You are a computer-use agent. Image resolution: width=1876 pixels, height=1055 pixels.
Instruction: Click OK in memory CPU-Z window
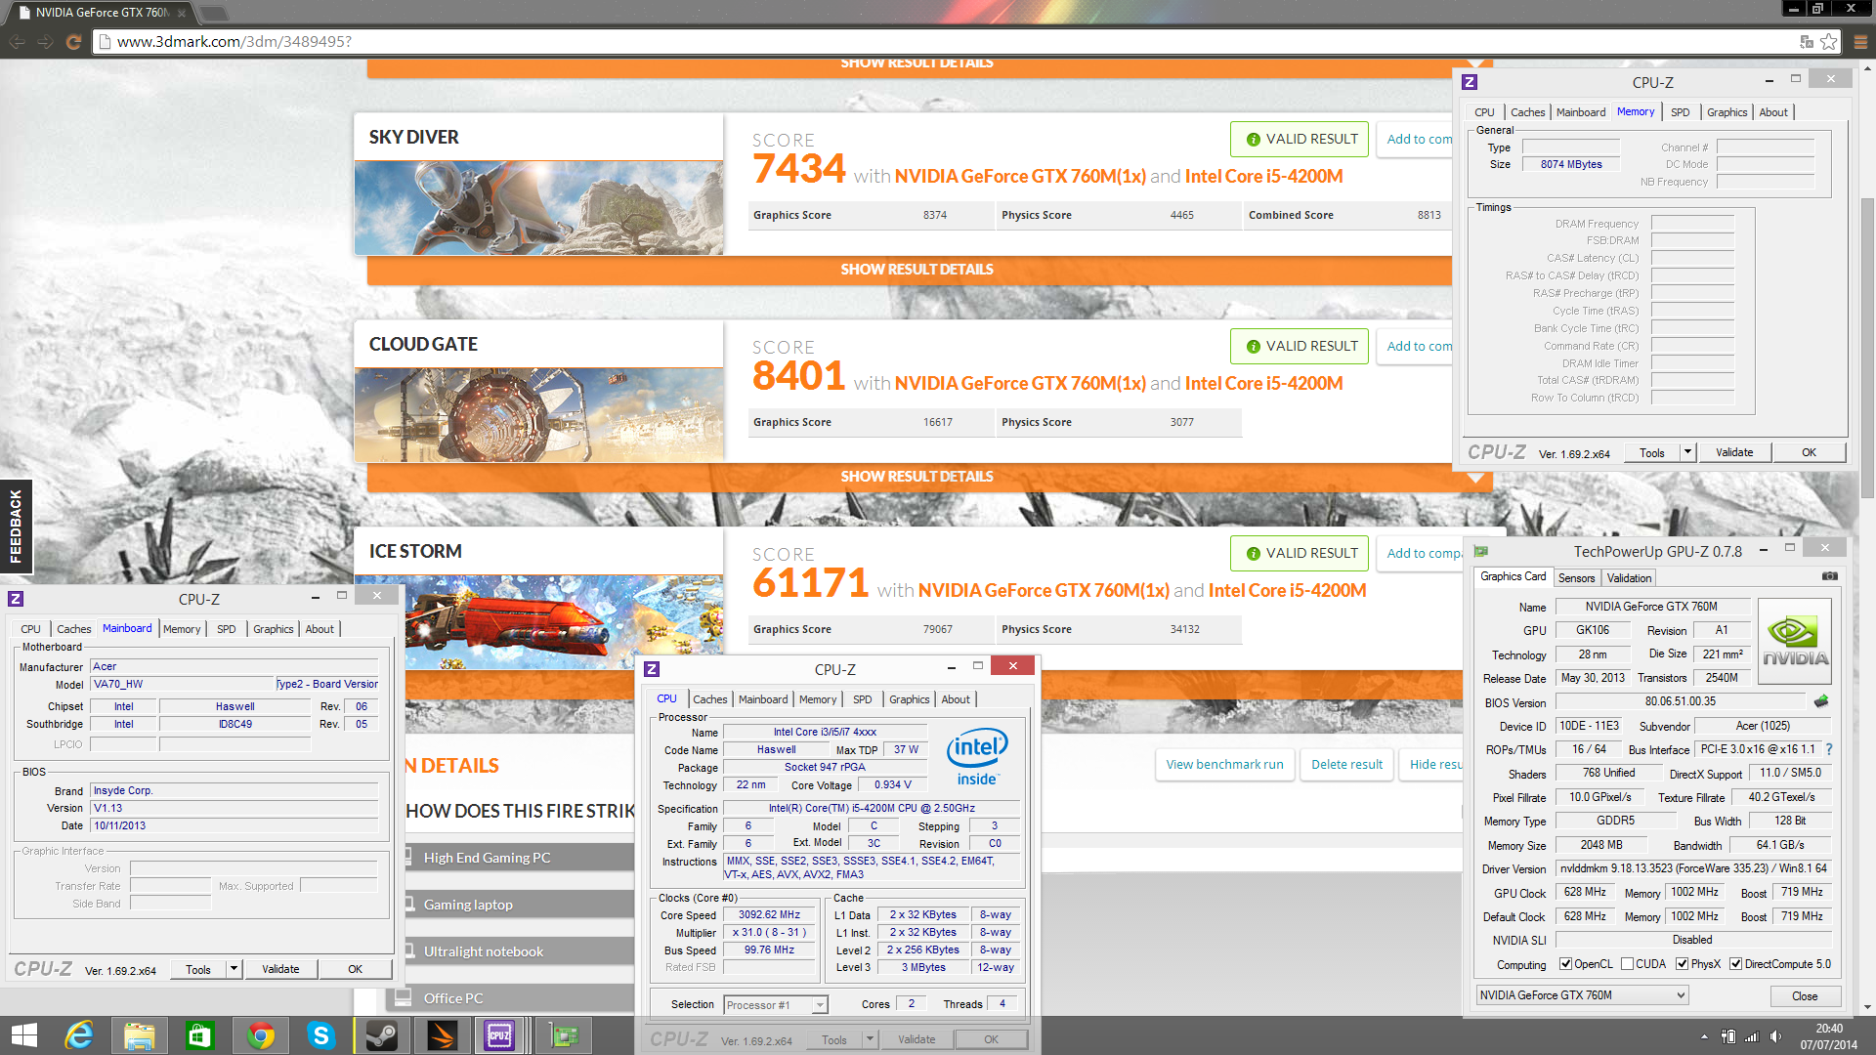point(1809,452)
